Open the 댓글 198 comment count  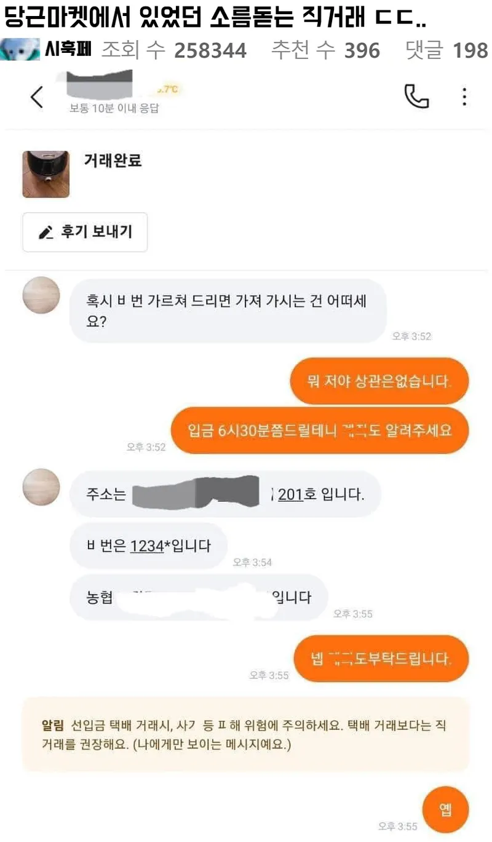[x=447, y=50]
